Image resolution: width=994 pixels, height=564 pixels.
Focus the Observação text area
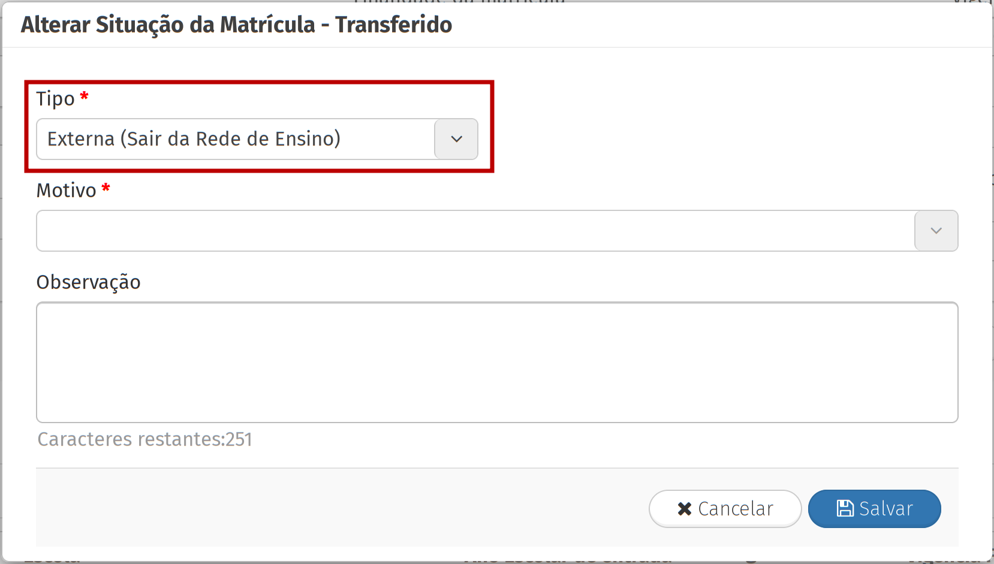[497, 362]
